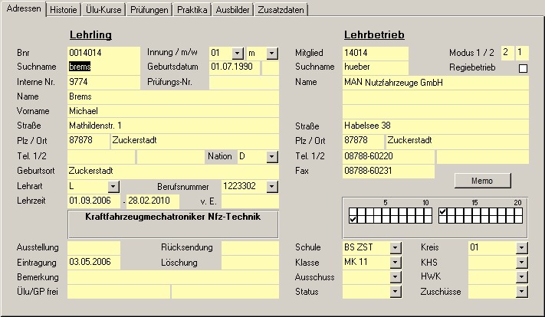This screenshot has width=545, height=317.
Task: Open the gender dropdown showing m
Action: (272, 53)
